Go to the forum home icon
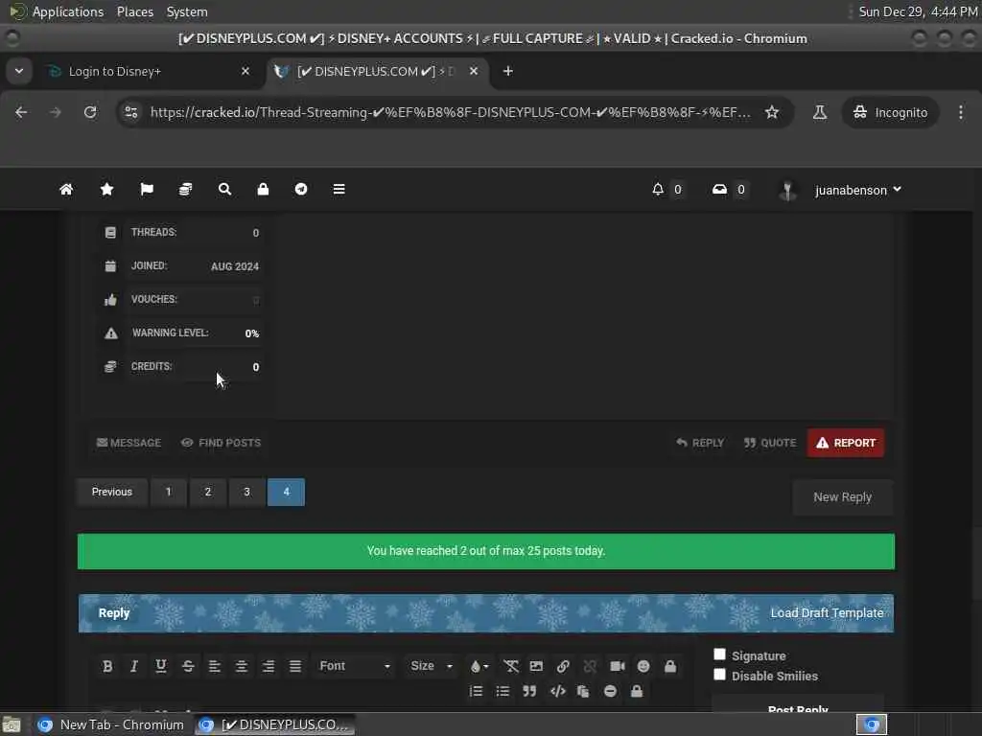Screen dimensions: 982x736 pyautogui.click(x=66, y=189)
